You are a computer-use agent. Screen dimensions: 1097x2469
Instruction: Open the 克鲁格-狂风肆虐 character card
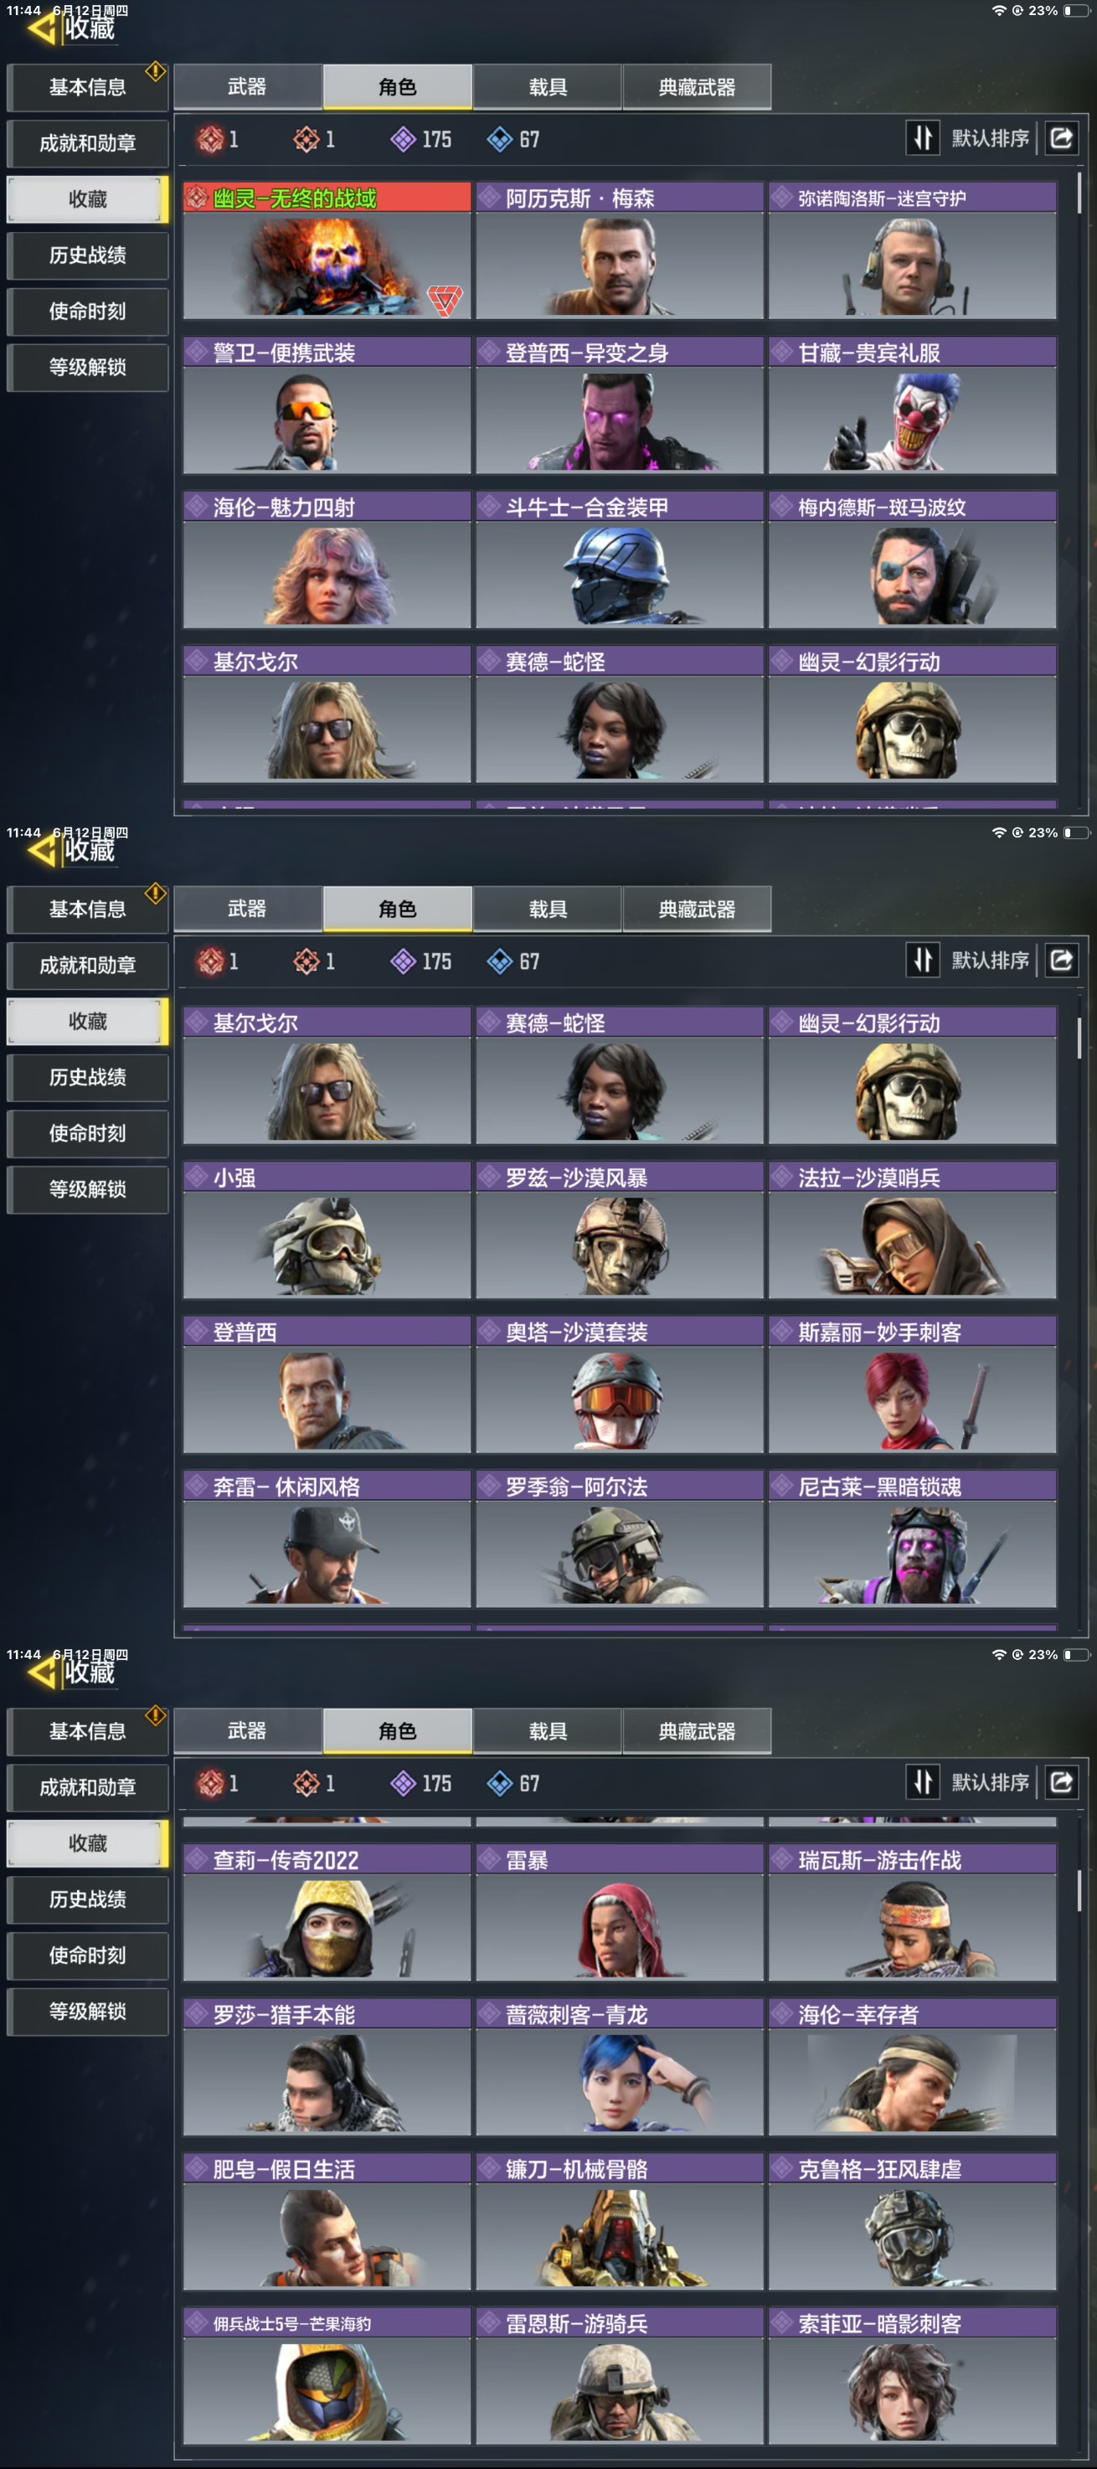coord(912,2222)
